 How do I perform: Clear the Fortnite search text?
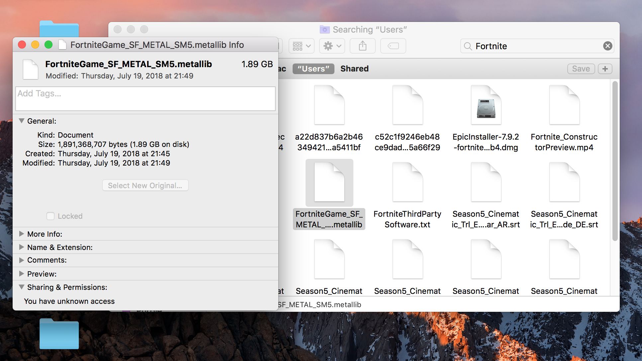[607, 46]
